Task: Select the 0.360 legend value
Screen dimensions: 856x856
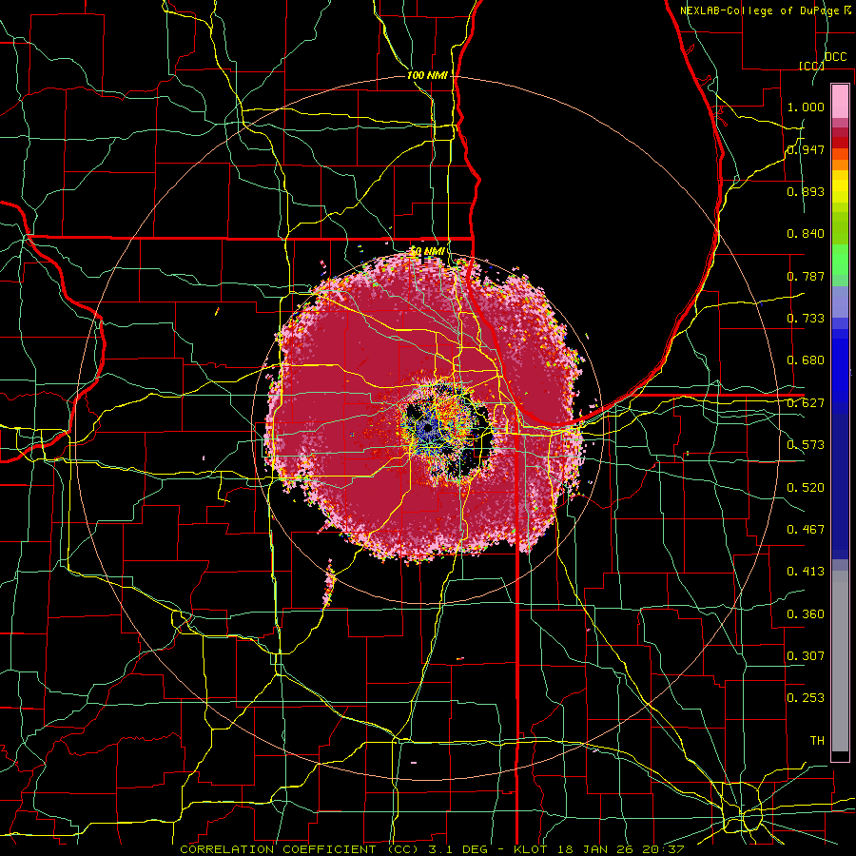Action: (806, 614)
